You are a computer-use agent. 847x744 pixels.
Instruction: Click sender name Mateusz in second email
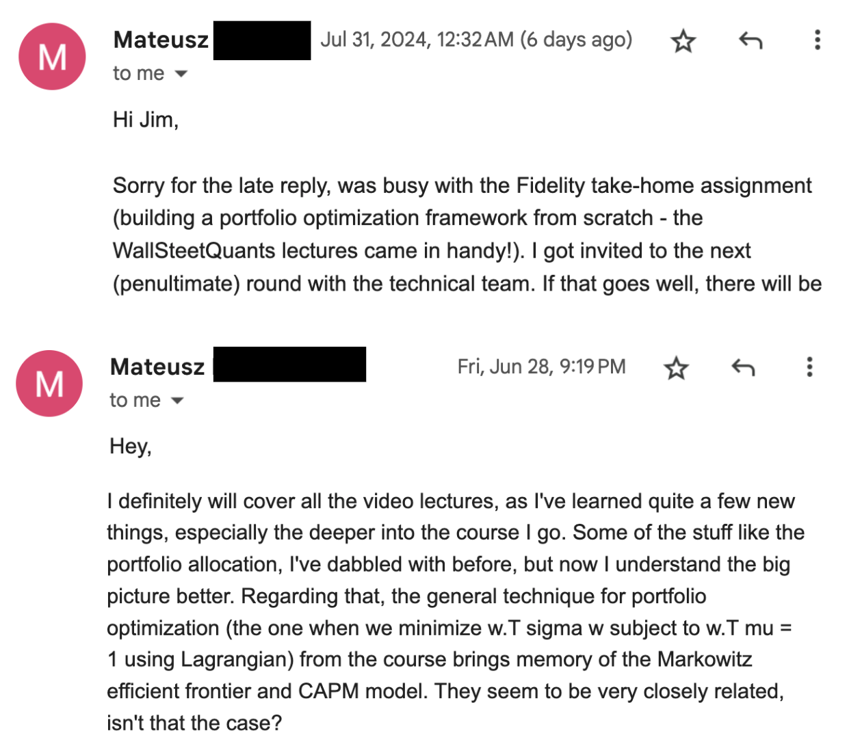click(157, 367)
